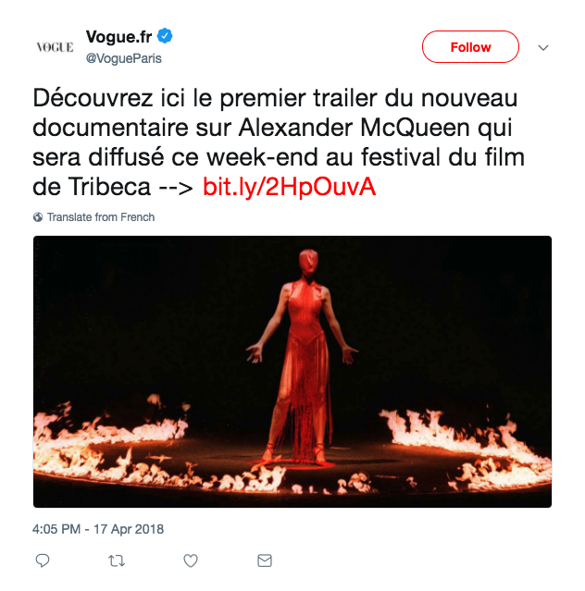Screen dimensions: 585x591
Task: Click the @VogueParis handle
Action: [124, 58]
